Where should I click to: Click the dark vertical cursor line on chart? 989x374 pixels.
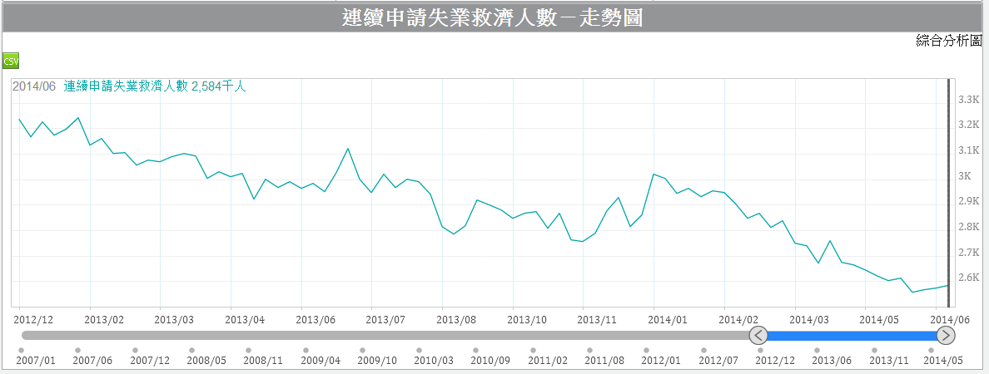(x=949, y=193)
